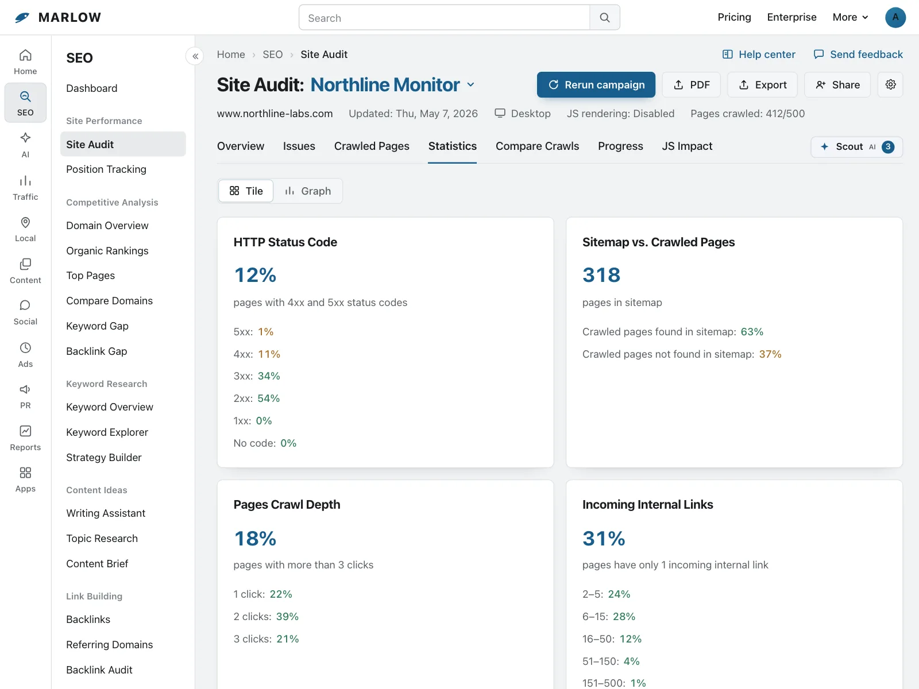Focus the Search input field

point(445,17)
